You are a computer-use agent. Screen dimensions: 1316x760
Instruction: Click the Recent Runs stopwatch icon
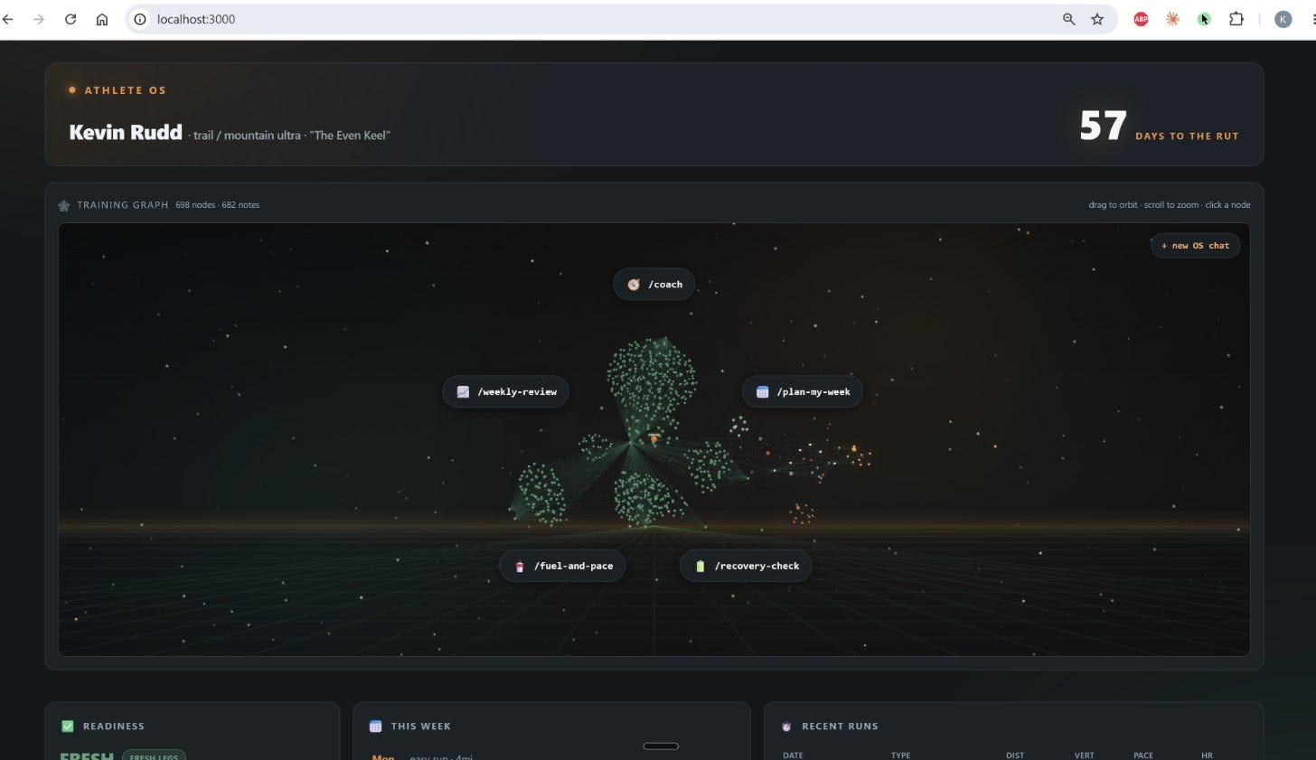786,726
